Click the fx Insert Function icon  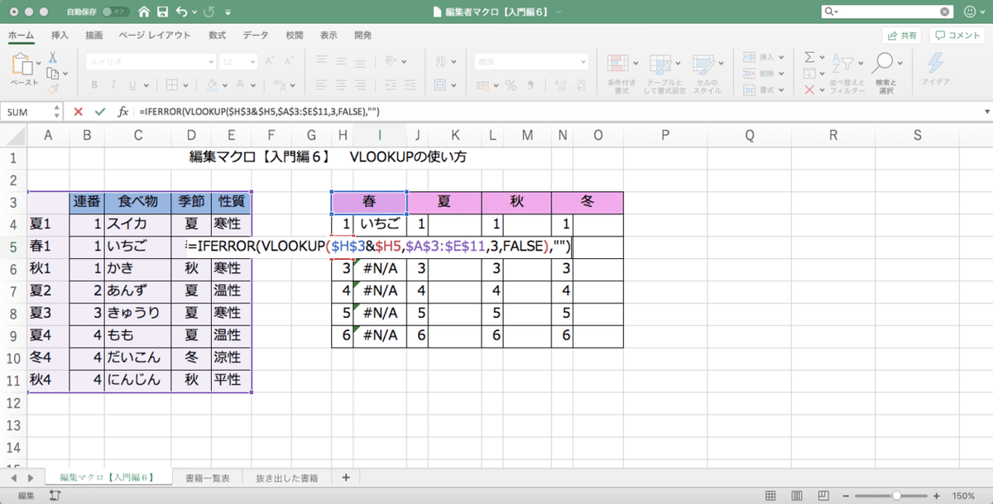[x=122, y=111]
